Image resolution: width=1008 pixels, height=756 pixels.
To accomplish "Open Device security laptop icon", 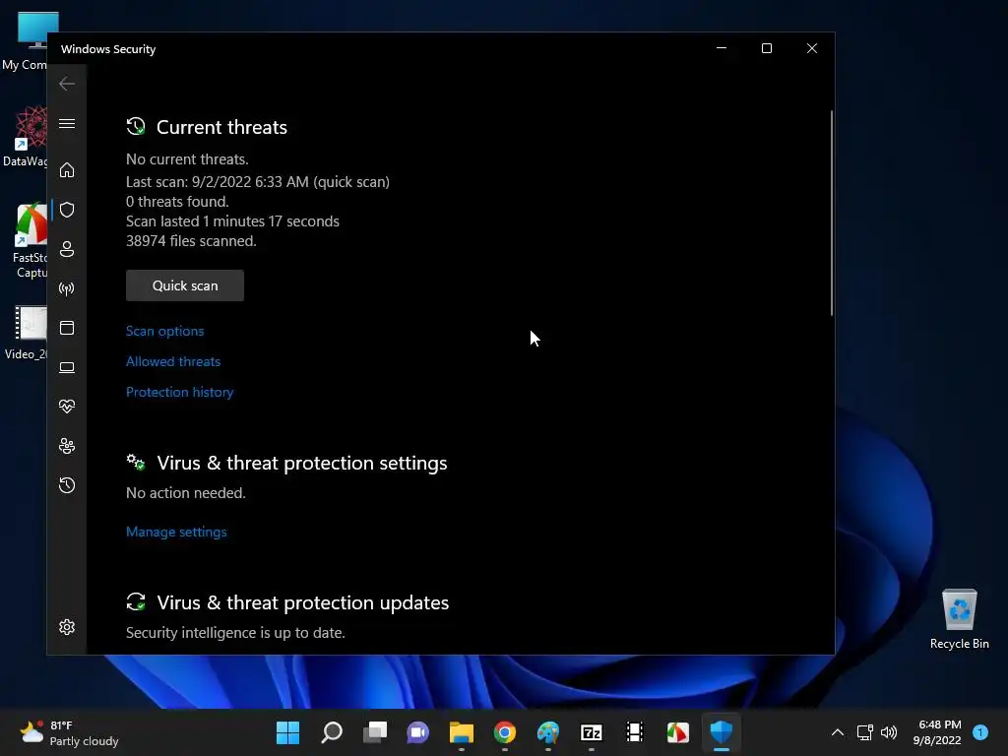I will pyautogui.click(x=67, y=367).
